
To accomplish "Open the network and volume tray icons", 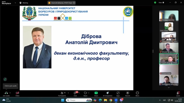I will [170, 100].
